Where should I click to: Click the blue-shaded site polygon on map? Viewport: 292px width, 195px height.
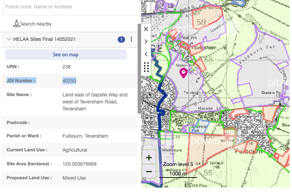pos(200,126)
